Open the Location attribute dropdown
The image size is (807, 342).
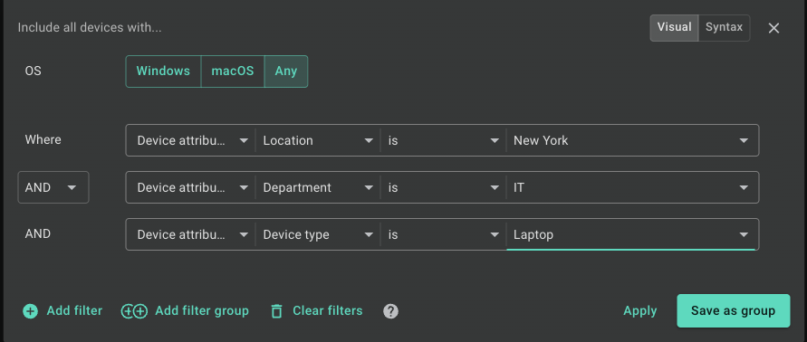point(318,140)
